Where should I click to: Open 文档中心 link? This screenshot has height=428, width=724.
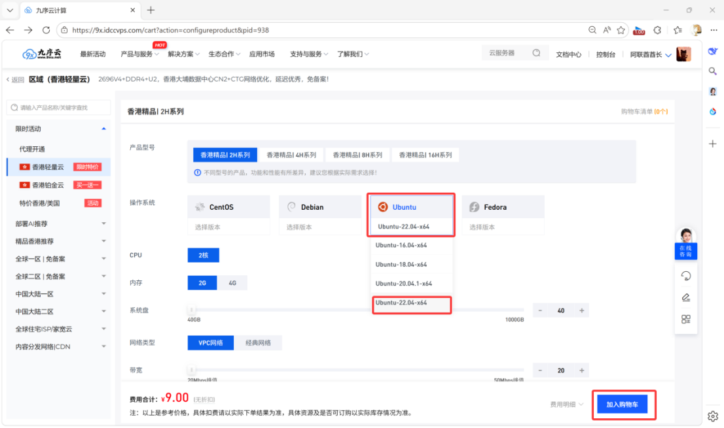click(568, 54)
